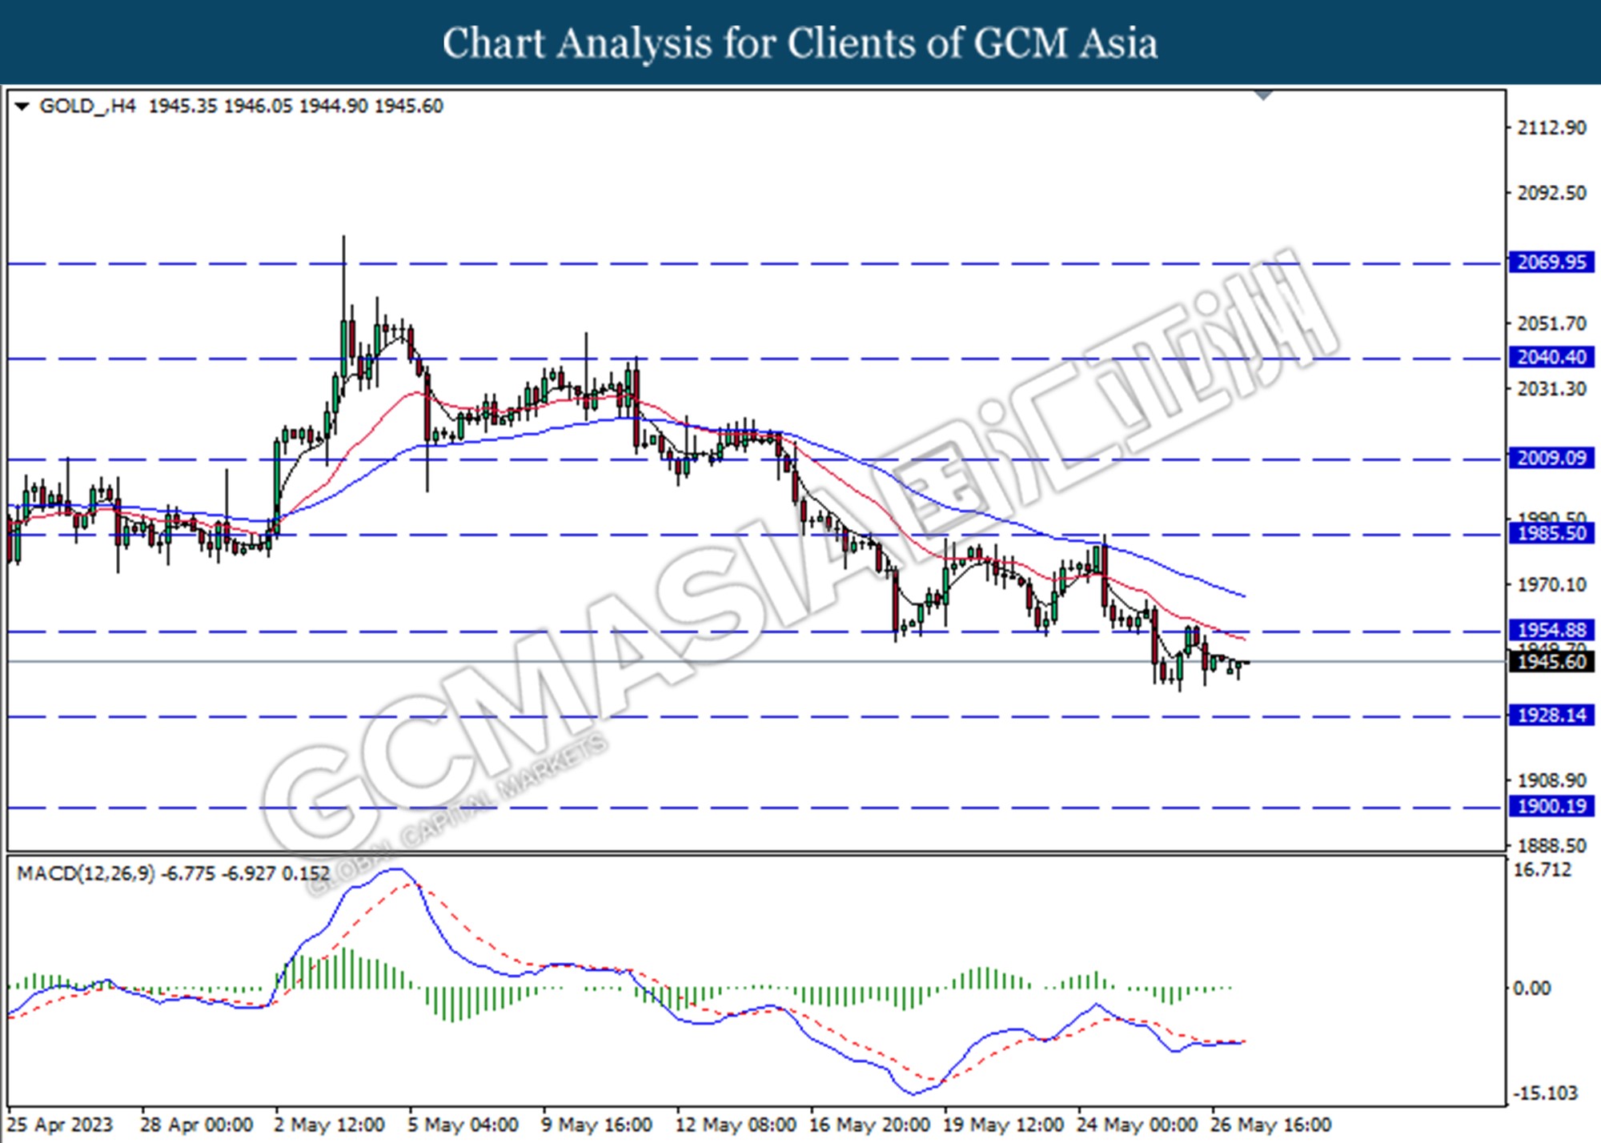Image resolution: width=1601 pixels, height=1143 pixels.
Task: Click the 1970.10 price scale value
Action: coord(1551,585)
